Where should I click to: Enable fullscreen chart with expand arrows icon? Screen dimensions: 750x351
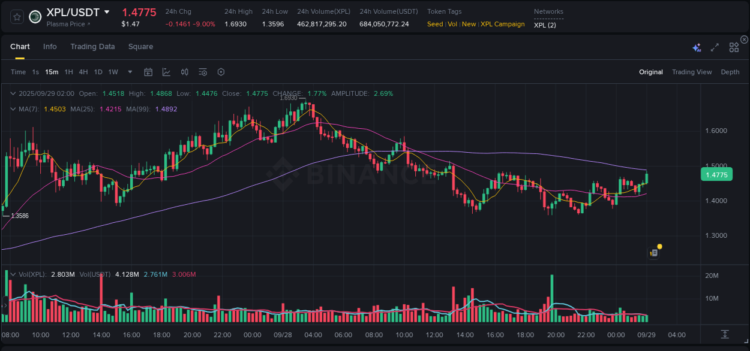(714, 47)
